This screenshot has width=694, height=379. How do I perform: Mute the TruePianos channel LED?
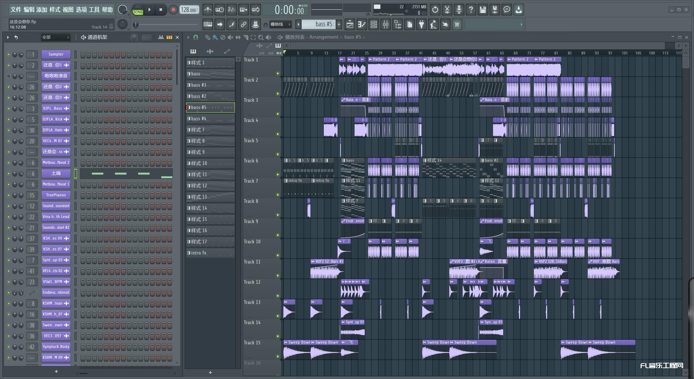pos(9,195)
